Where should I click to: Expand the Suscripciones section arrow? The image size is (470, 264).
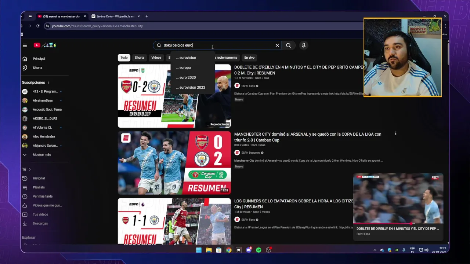point(48,83)
